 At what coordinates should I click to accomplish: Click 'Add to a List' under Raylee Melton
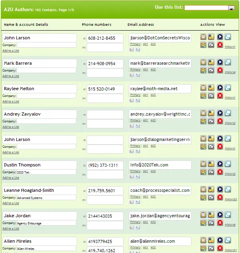click(11, 101)
